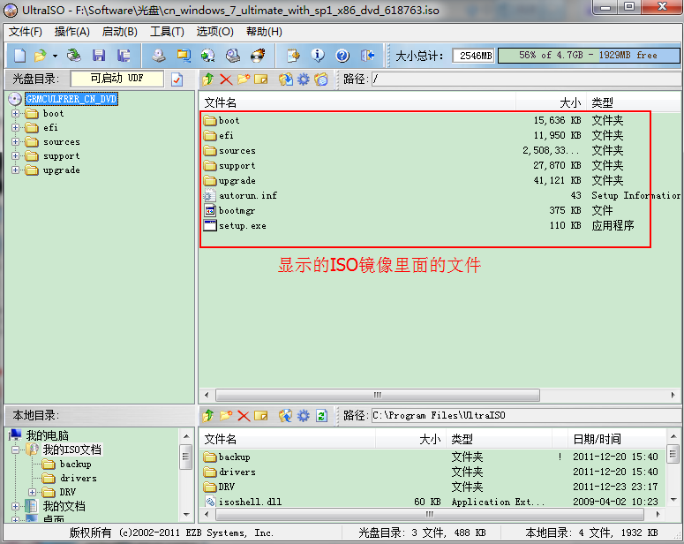Viewport: 684px width, 544px height.
Task: Click Up folder icon in disc pane toolbar
Action: tap(208, 79)
